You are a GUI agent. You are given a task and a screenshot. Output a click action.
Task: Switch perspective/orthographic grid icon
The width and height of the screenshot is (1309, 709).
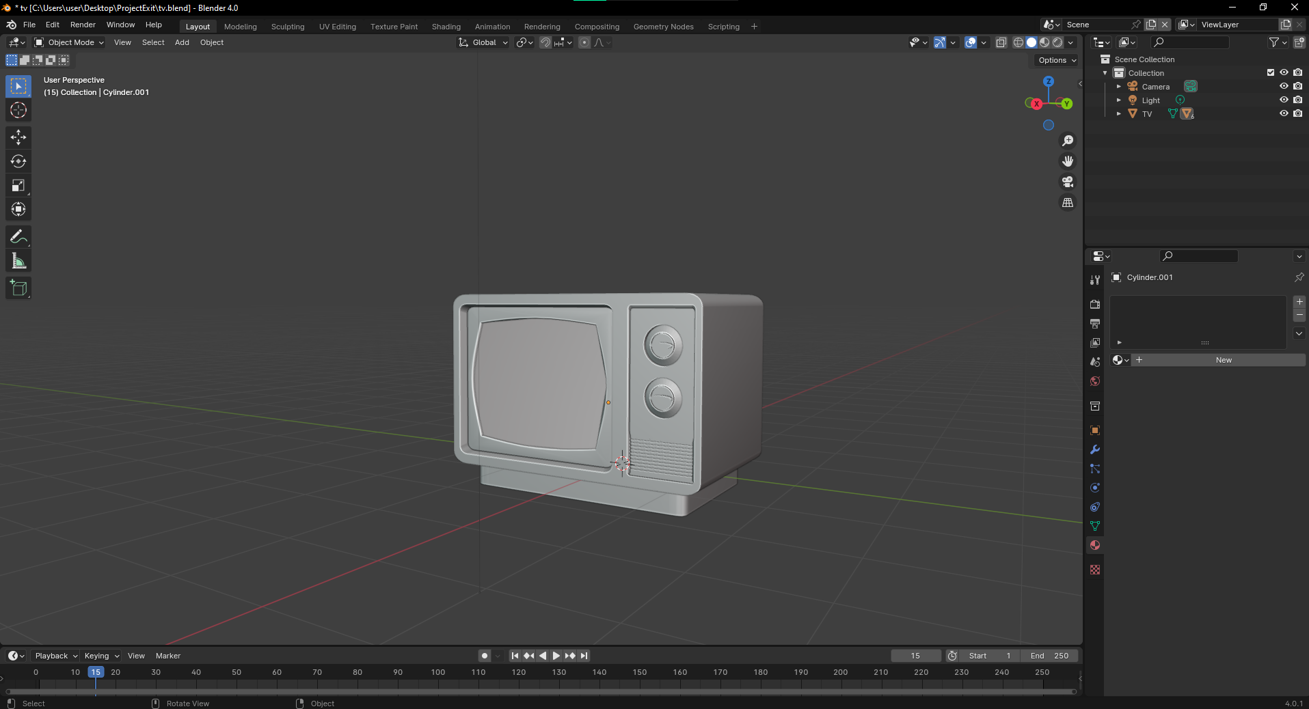(x=1068, y=203)
